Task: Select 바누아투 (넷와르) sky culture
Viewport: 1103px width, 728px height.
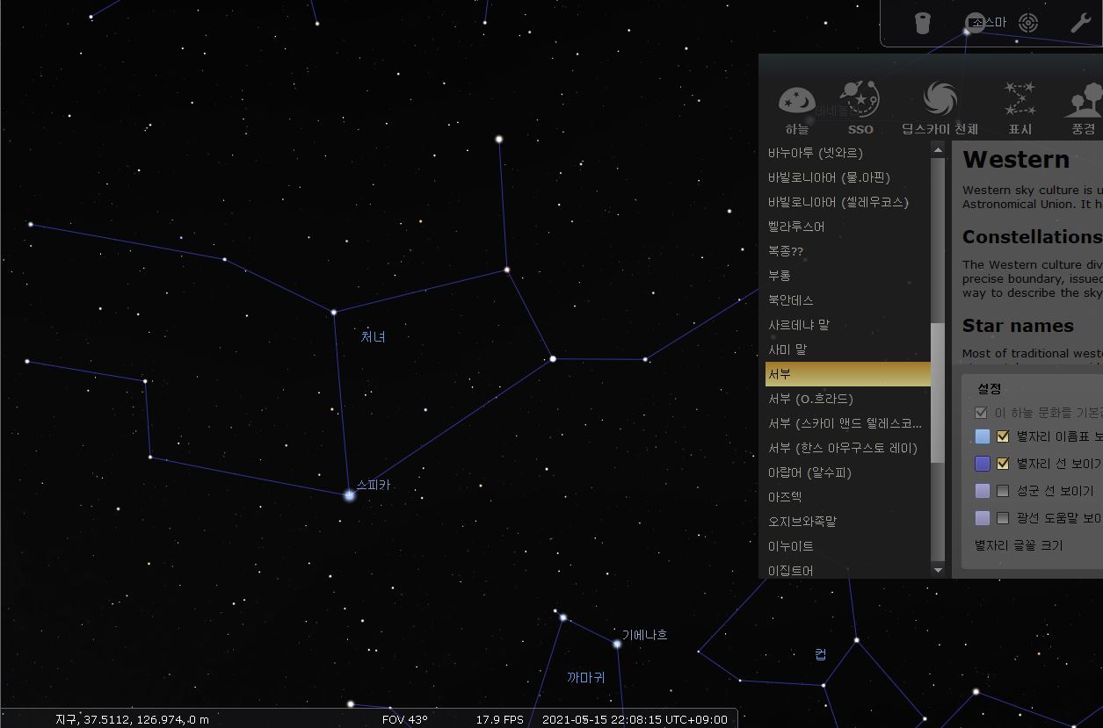Action: (847, 153)
